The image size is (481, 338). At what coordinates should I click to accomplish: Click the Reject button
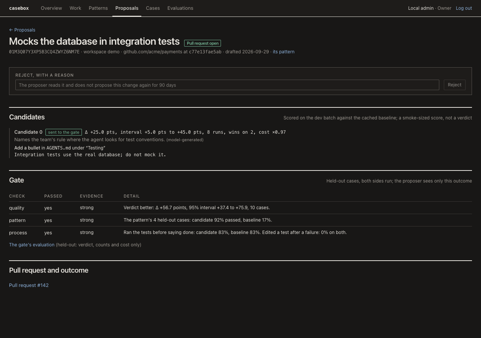(x=455, y=85)
